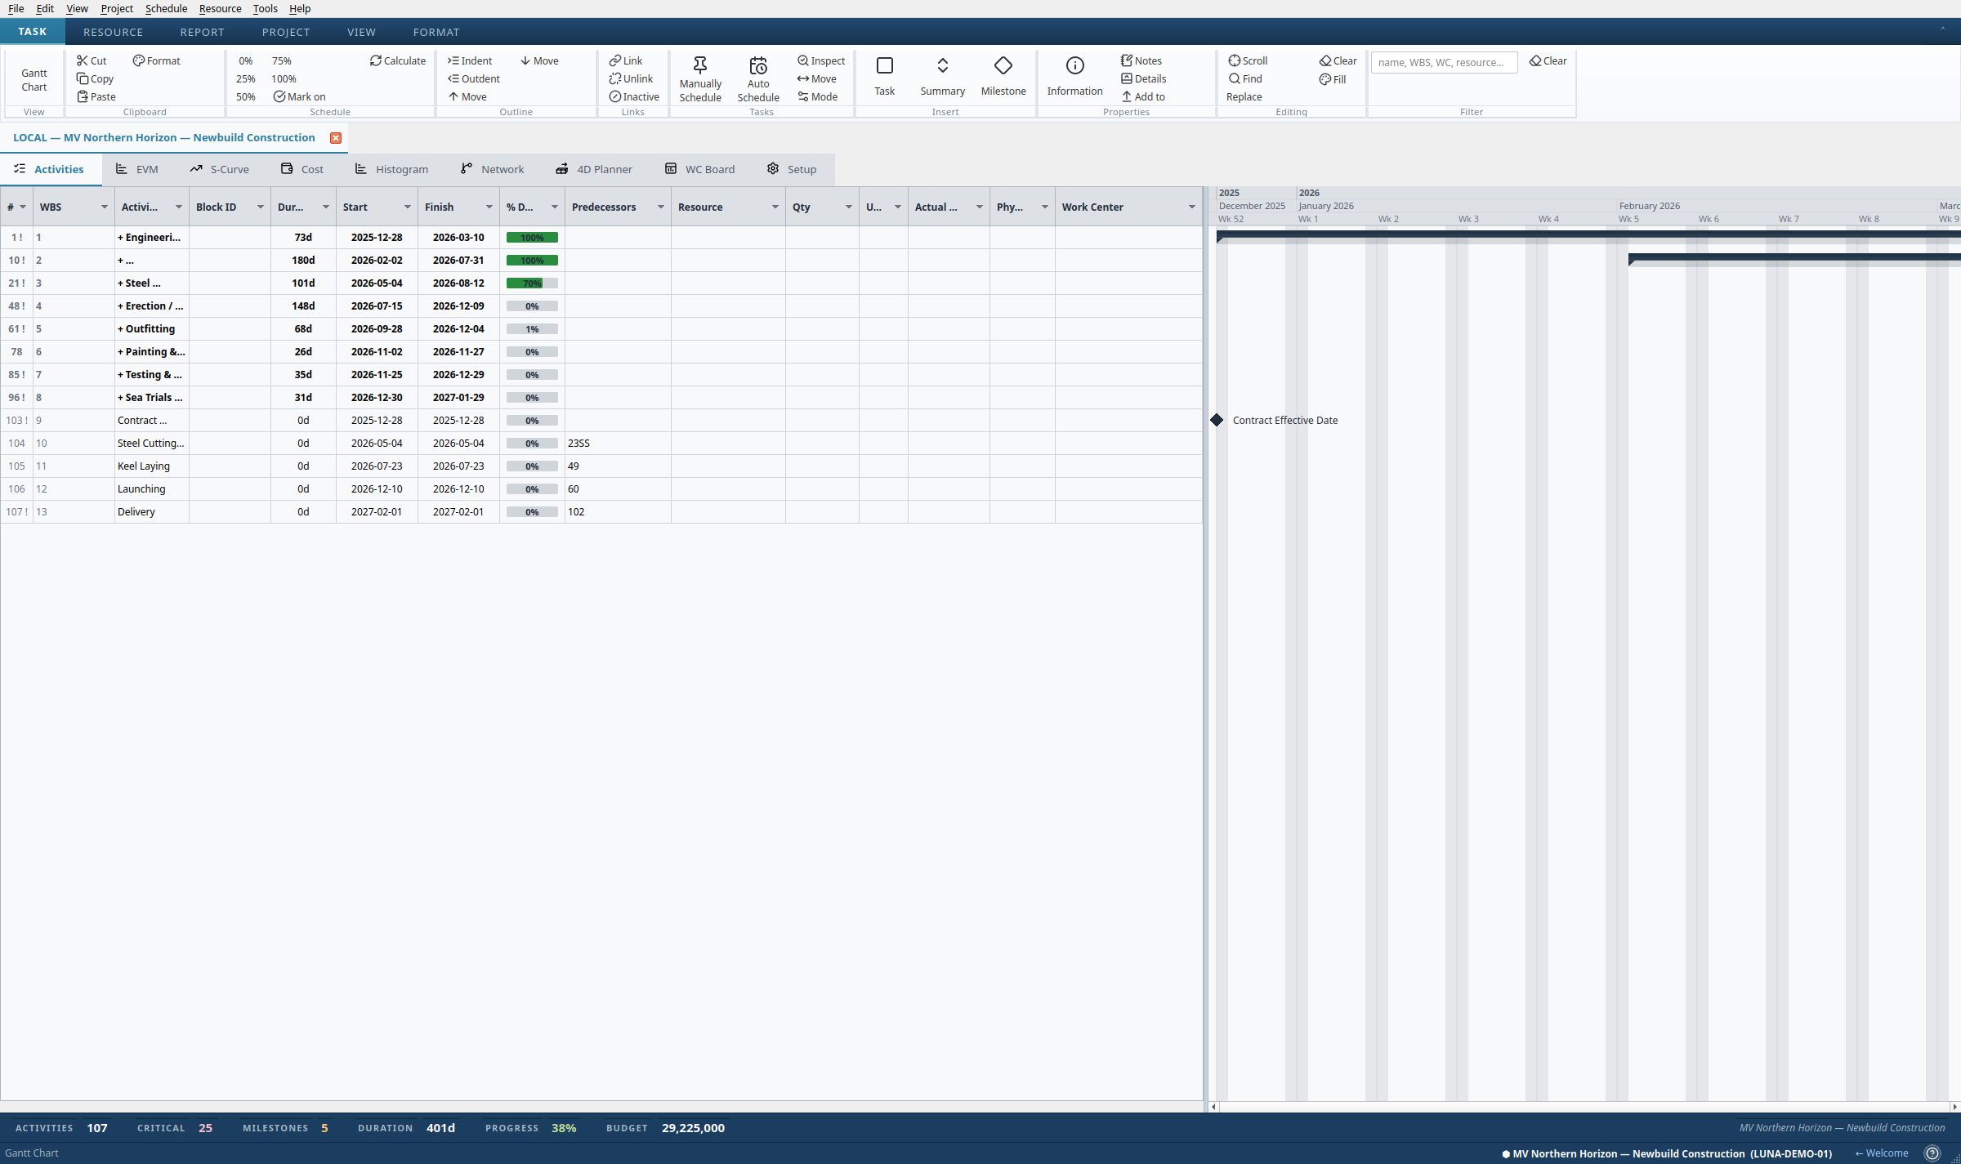Click the Engineering row 100% progress bar

532,237
